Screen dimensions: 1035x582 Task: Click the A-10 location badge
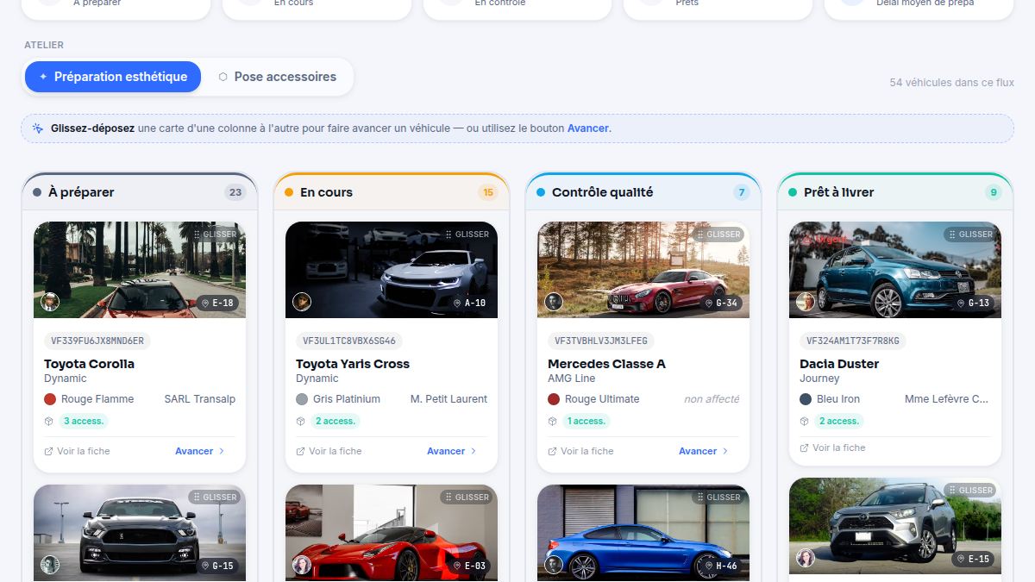tap(469, 304)
